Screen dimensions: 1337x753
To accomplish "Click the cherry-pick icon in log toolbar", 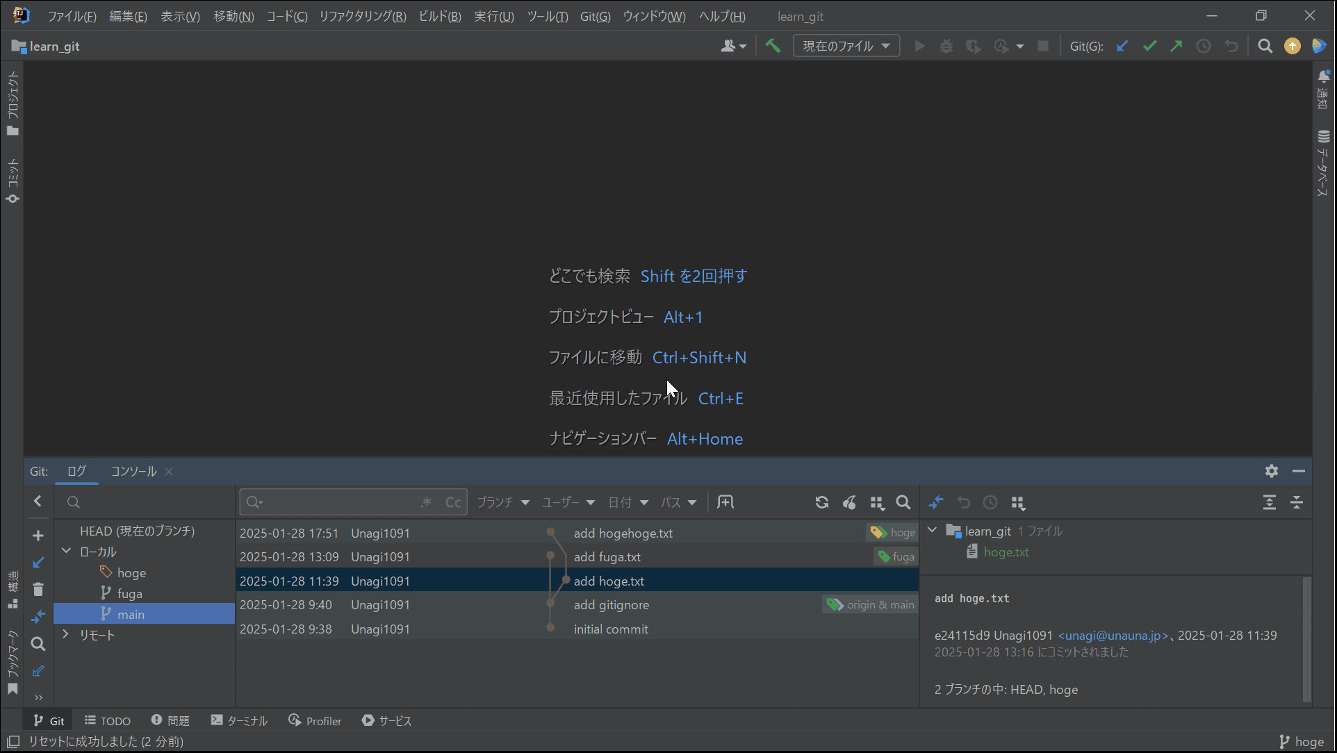I will pos(849,502).
